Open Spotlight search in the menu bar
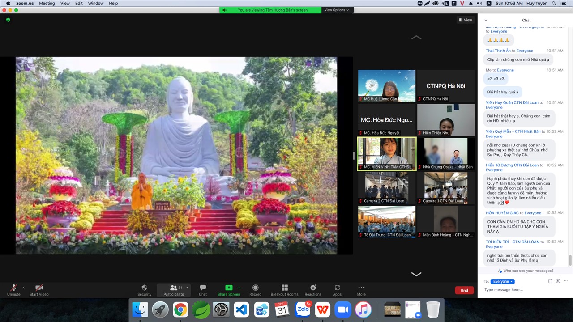The height and width of the screenshot is (322, 573). 554,3
